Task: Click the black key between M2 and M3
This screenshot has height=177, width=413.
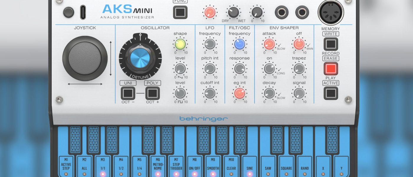Action: pos(94,140)
